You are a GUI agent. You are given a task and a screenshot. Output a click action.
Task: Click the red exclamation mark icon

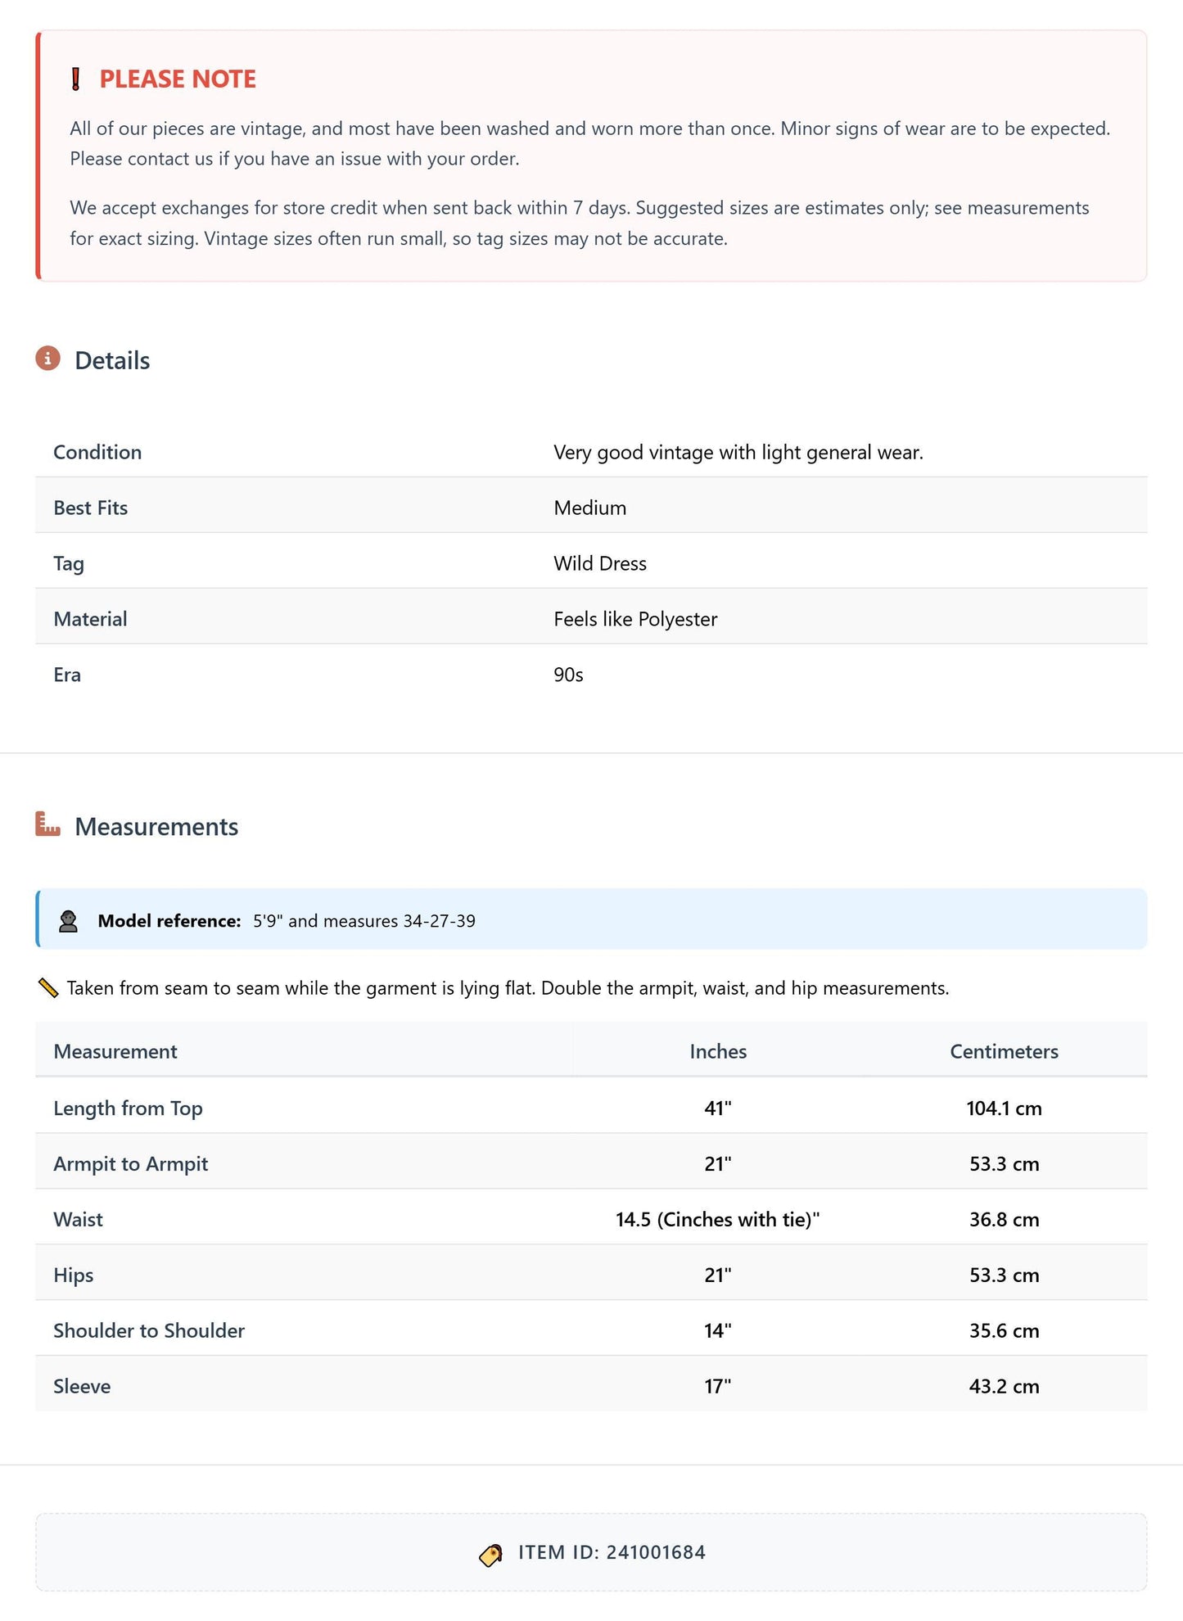pos(75,79)
